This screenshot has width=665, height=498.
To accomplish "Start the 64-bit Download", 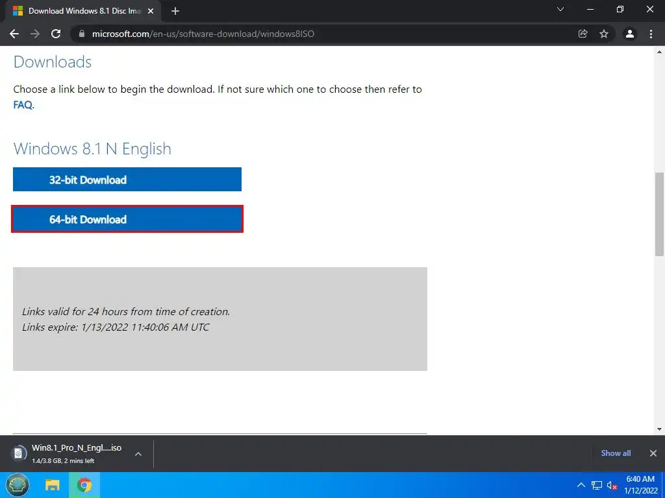I will (127, 219).
